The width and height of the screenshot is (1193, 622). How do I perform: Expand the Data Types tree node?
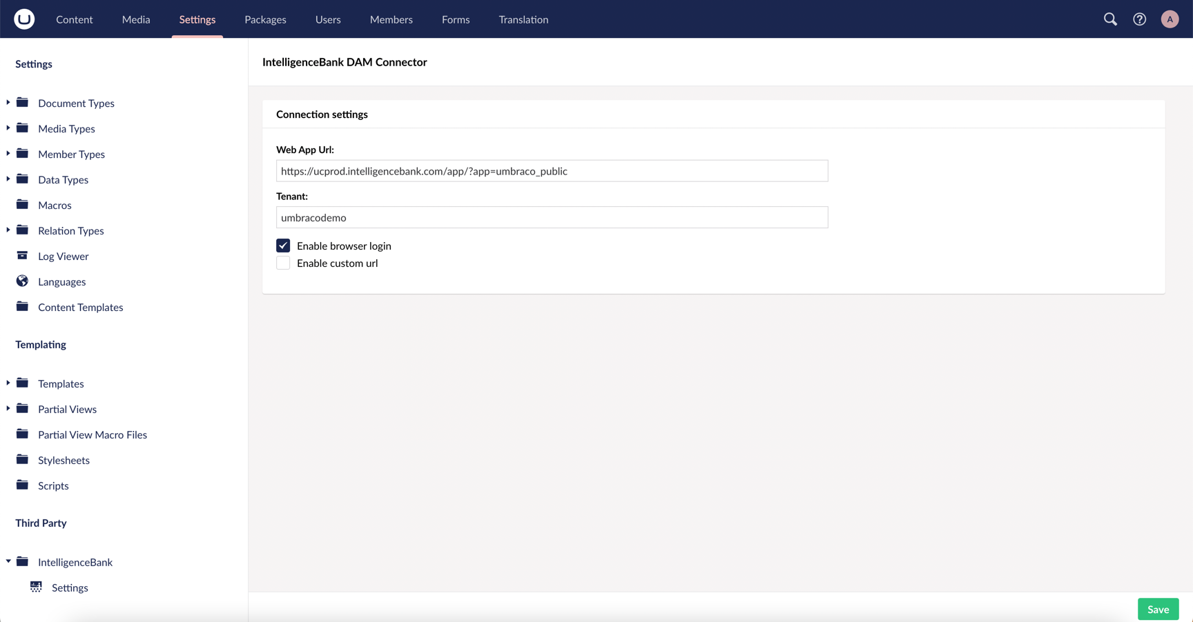[x=8, y=179]
